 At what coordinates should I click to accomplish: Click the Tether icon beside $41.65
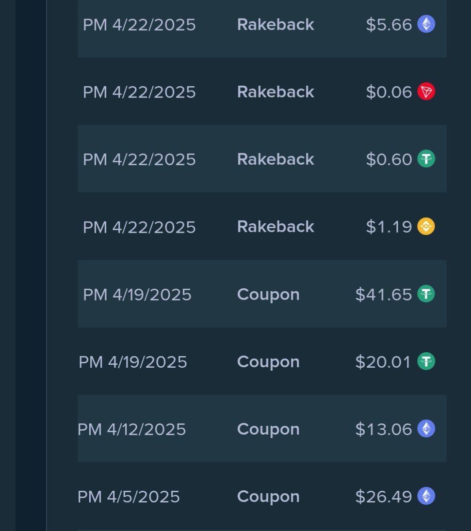[426, 294]
